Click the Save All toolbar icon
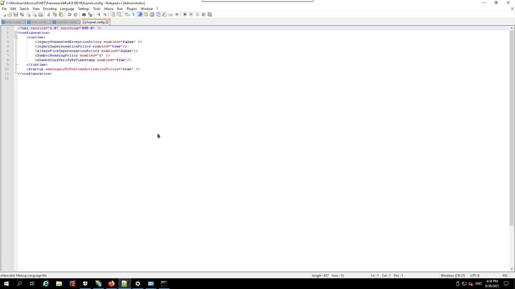The height and width of the screenshot is (289, 515). click(x=22, y=14)
